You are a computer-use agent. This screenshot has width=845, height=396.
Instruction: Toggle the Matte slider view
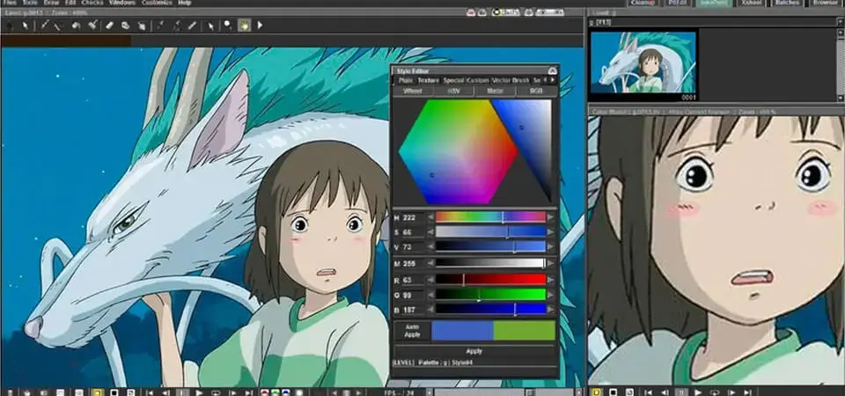point(495,91)
